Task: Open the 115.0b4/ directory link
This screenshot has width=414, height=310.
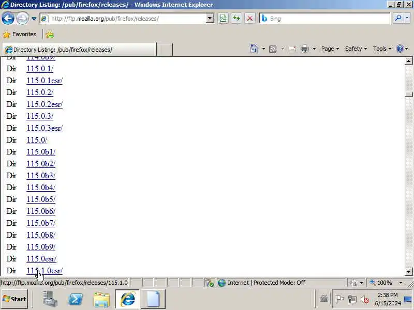Action: click(x=41, y=187)
